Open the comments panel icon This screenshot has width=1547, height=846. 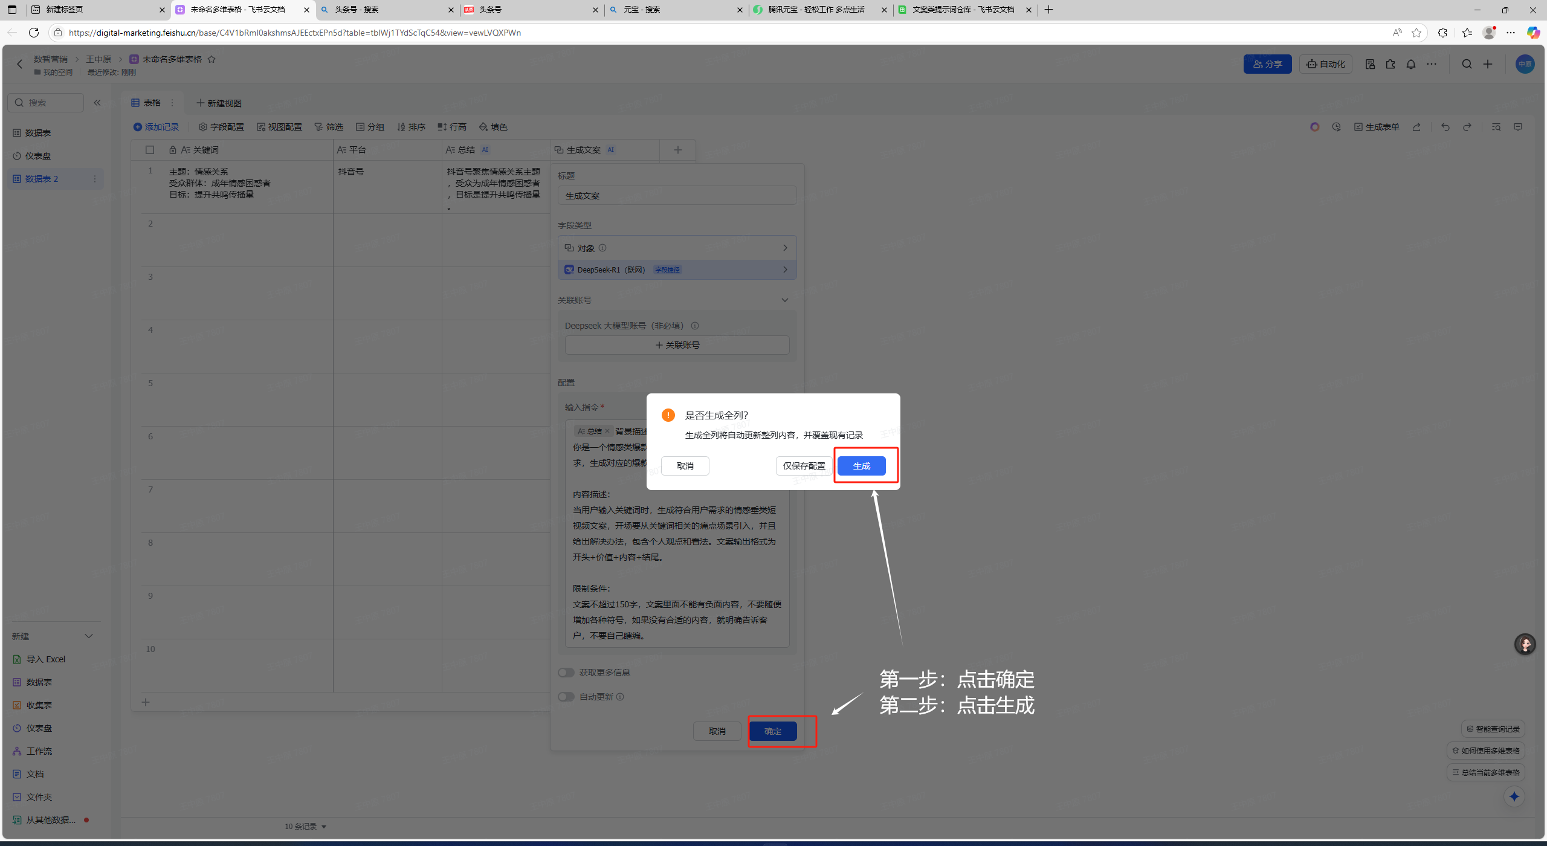1519,127
